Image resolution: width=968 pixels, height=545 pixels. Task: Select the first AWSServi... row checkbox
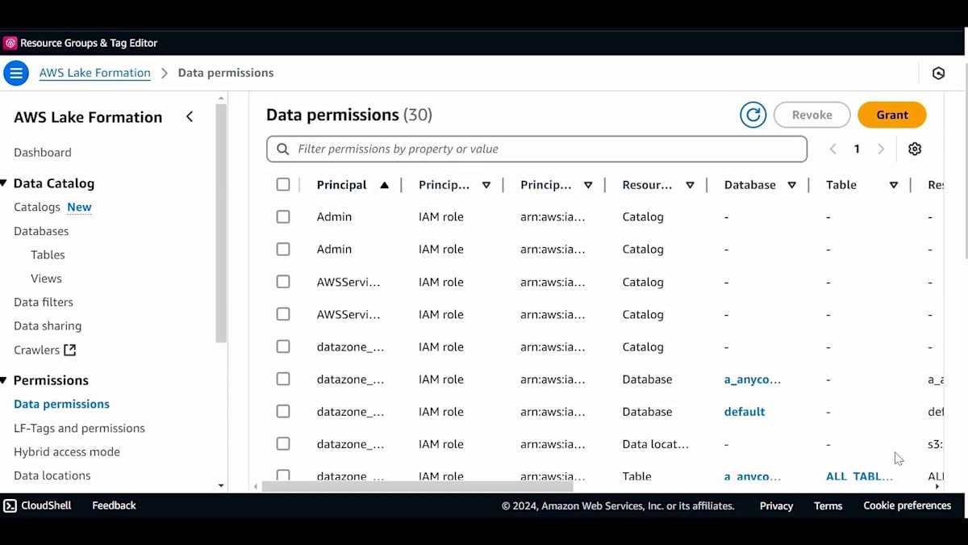pos(283,282)
